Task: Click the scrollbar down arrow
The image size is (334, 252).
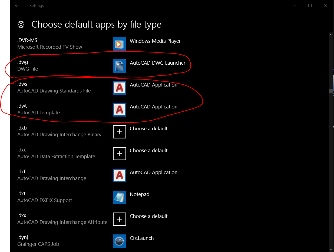Action: pos(331,249)
